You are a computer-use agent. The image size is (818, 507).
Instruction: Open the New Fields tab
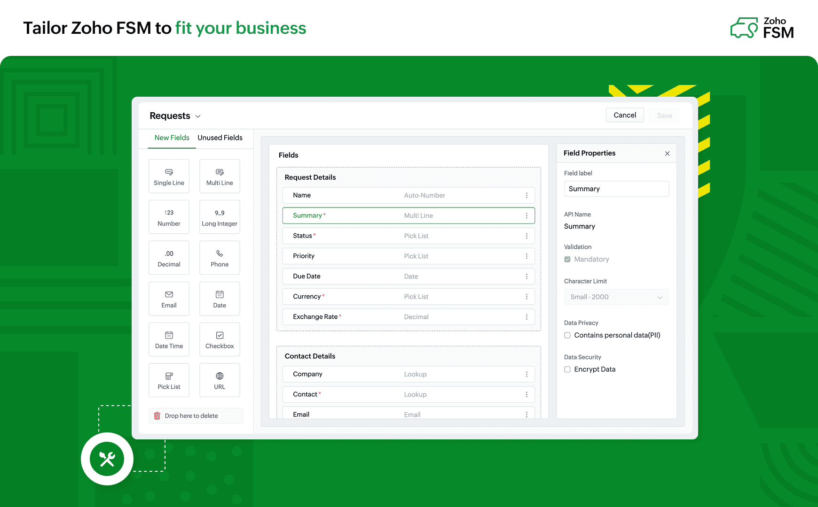[172, 138]
